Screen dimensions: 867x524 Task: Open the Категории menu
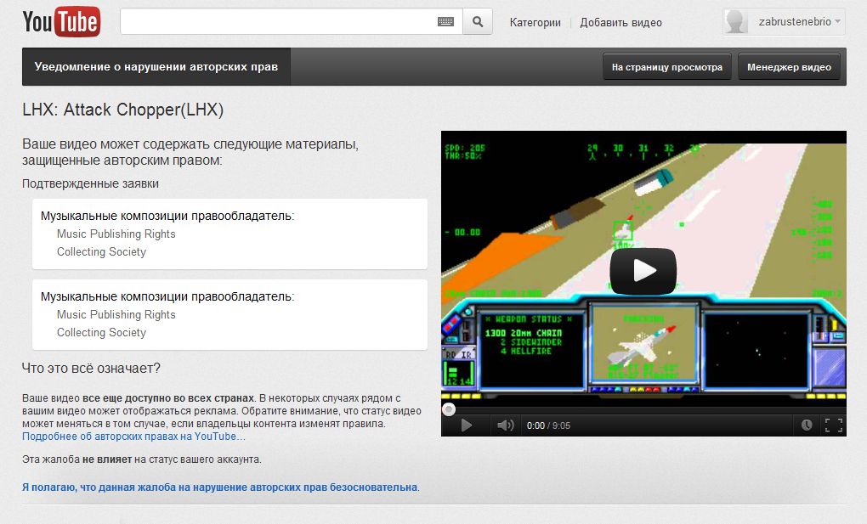click(535, 22)
